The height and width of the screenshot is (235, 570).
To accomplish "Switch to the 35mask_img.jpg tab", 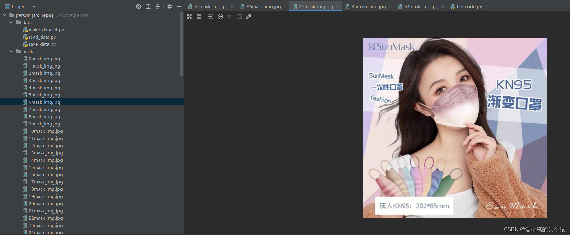I will coord(368,6).
